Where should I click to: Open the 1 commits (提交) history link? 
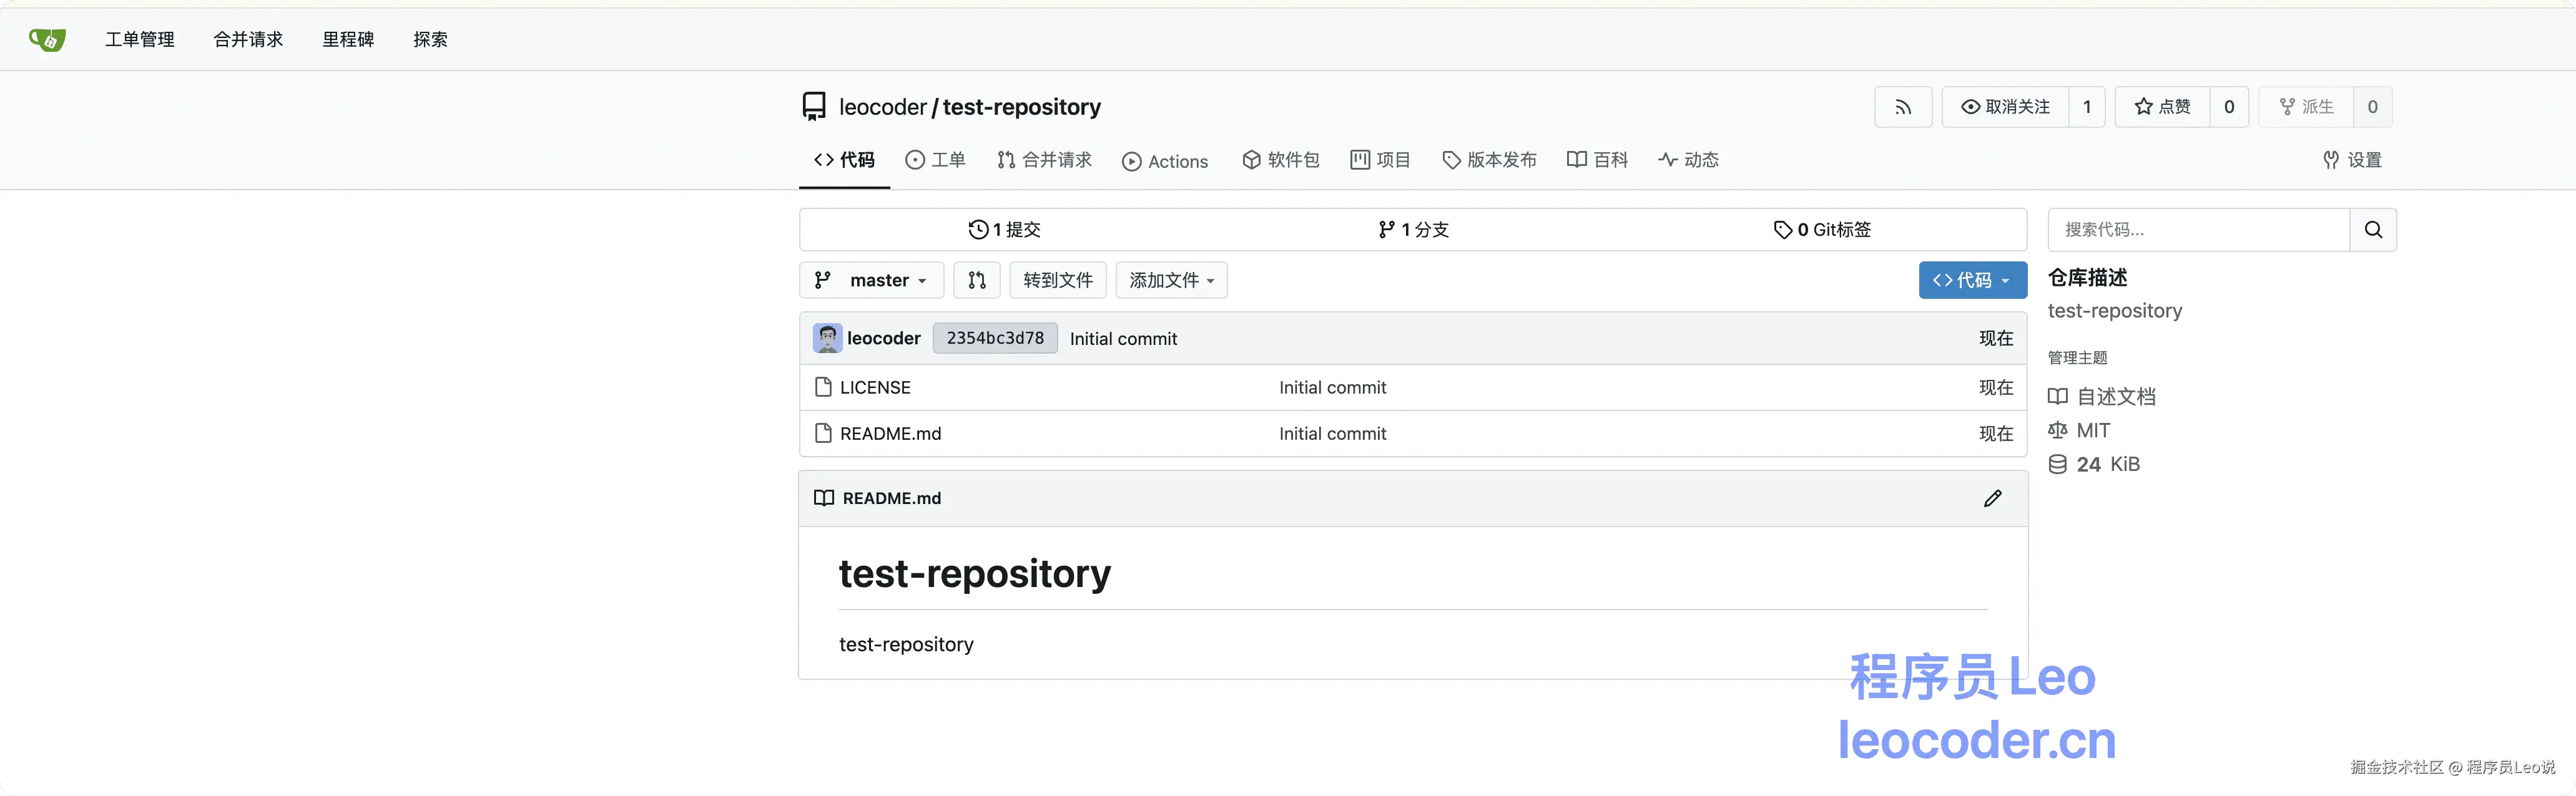click(x=1005, y=230)
